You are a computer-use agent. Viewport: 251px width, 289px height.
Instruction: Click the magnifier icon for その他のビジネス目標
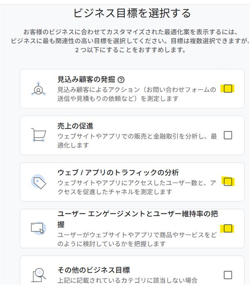point(38,275)
